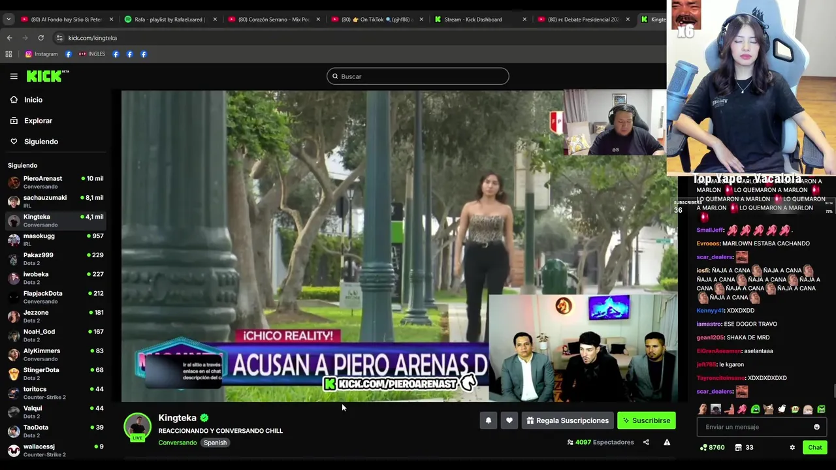Click the share stream icon

646,443
